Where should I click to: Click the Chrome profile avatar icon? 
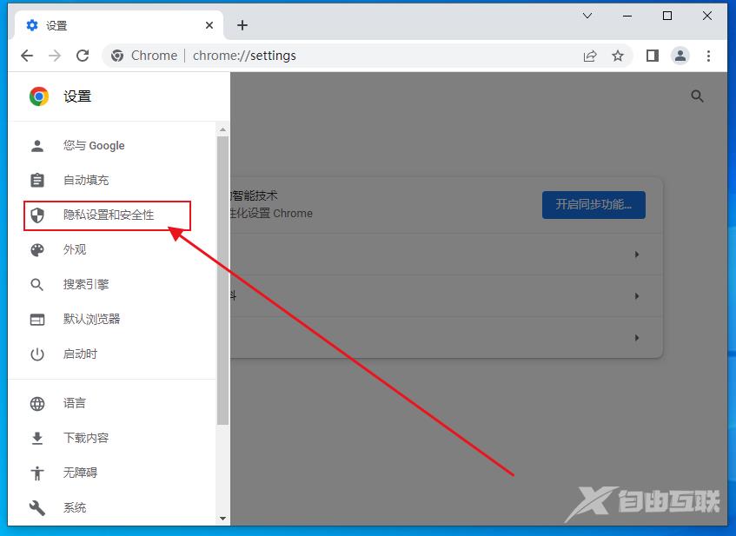click(x=680, y=55)
